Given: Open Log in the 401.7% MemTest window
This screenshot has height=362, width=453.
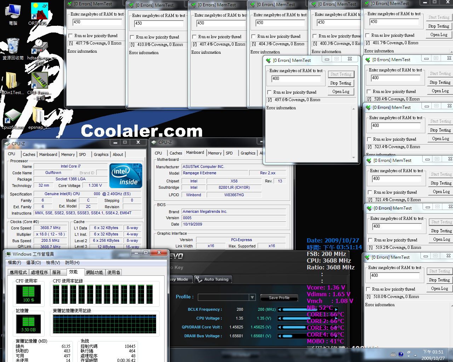Looking at the screenshot, I should [x=439, y=35].
